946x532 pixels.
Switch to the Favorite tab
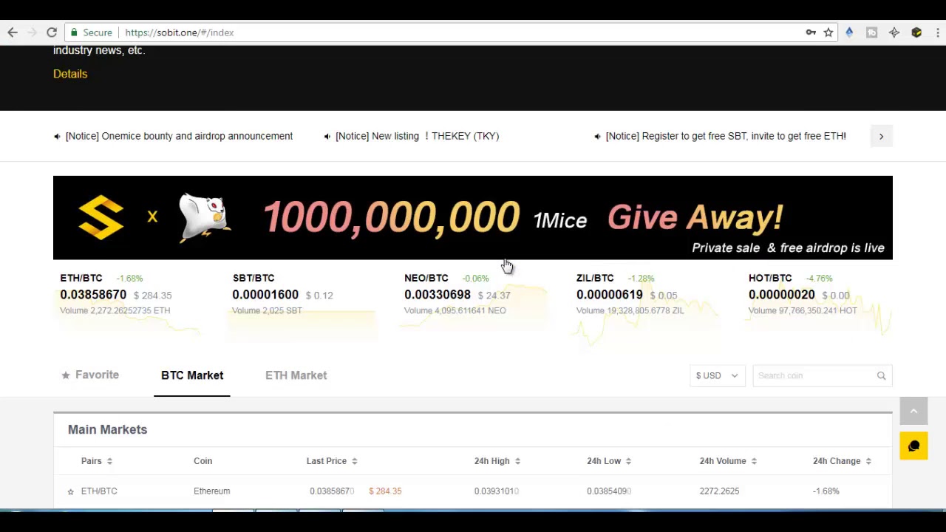[x=90, y=375]
